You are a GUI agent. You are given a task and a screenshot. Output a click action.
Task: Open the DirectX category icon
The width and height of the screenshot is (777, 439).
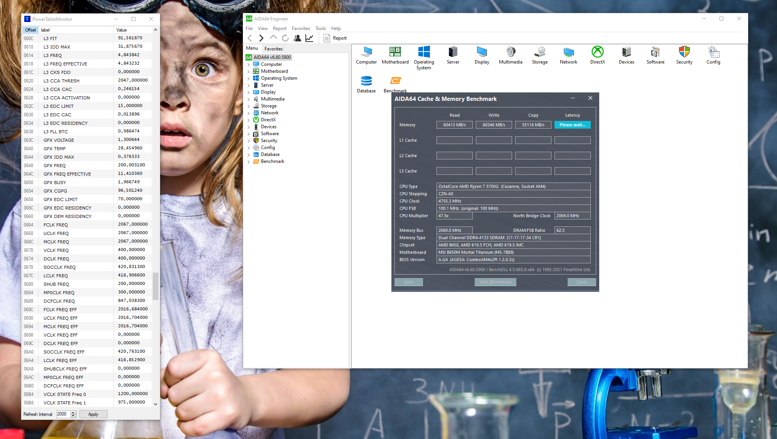(x=597, y=53)
